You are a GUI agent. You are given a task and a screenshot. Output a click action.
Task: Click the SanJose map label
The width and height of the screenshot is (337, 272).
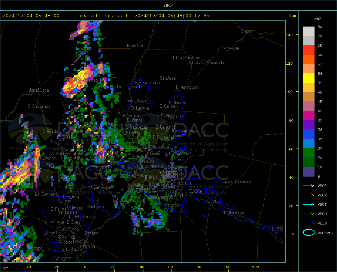coord(168,78)
